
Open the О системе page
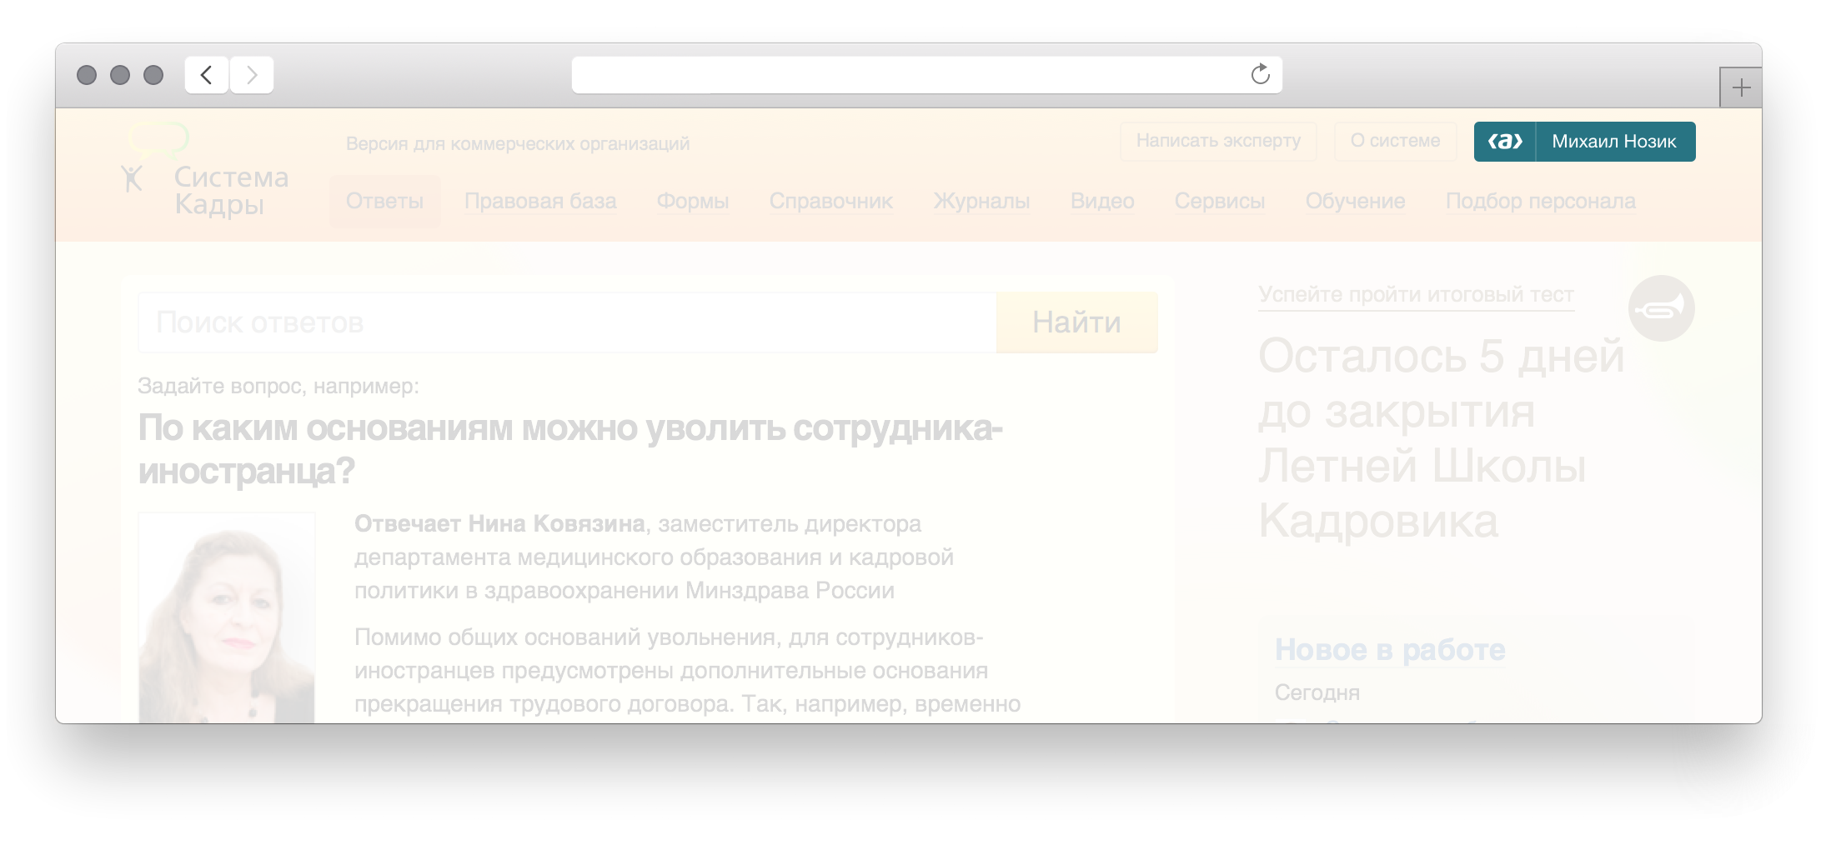pyautogui.click(x=1395, y=141)
